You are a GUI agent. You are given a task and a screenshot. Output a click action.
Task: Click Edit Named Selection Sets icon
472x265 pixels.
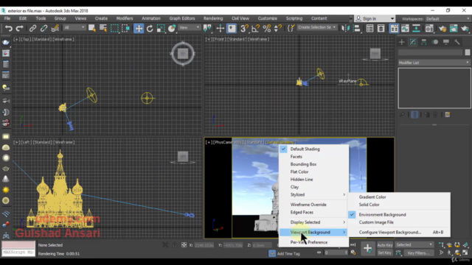(x=291, y=28)
